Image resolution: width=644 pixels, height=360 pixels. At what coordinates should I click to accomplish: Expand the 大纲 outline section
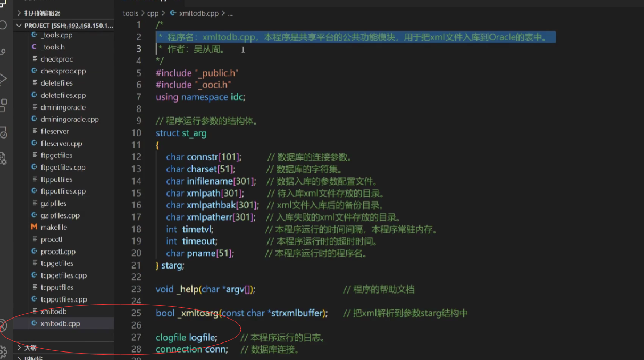coord(64,348)
